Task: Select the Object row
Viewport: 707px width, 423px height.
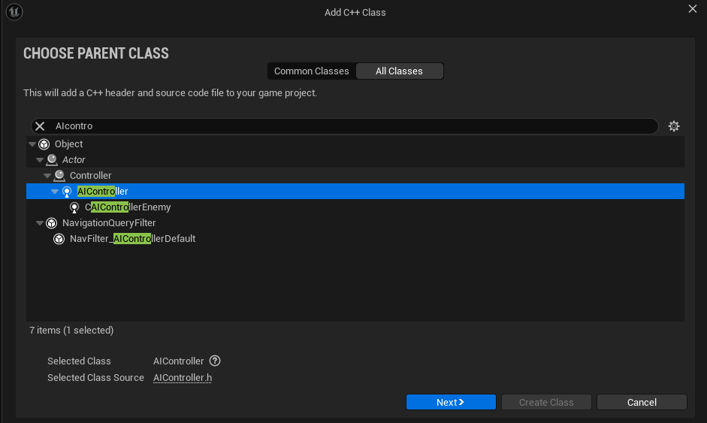Action: pos(355,144)
